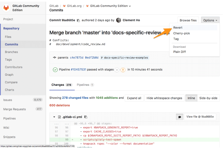This screenshot has height=149, width=223.
Task: Open parent commit 0edf2b0d
Action: pyautogui.click(x=92, y=58)
